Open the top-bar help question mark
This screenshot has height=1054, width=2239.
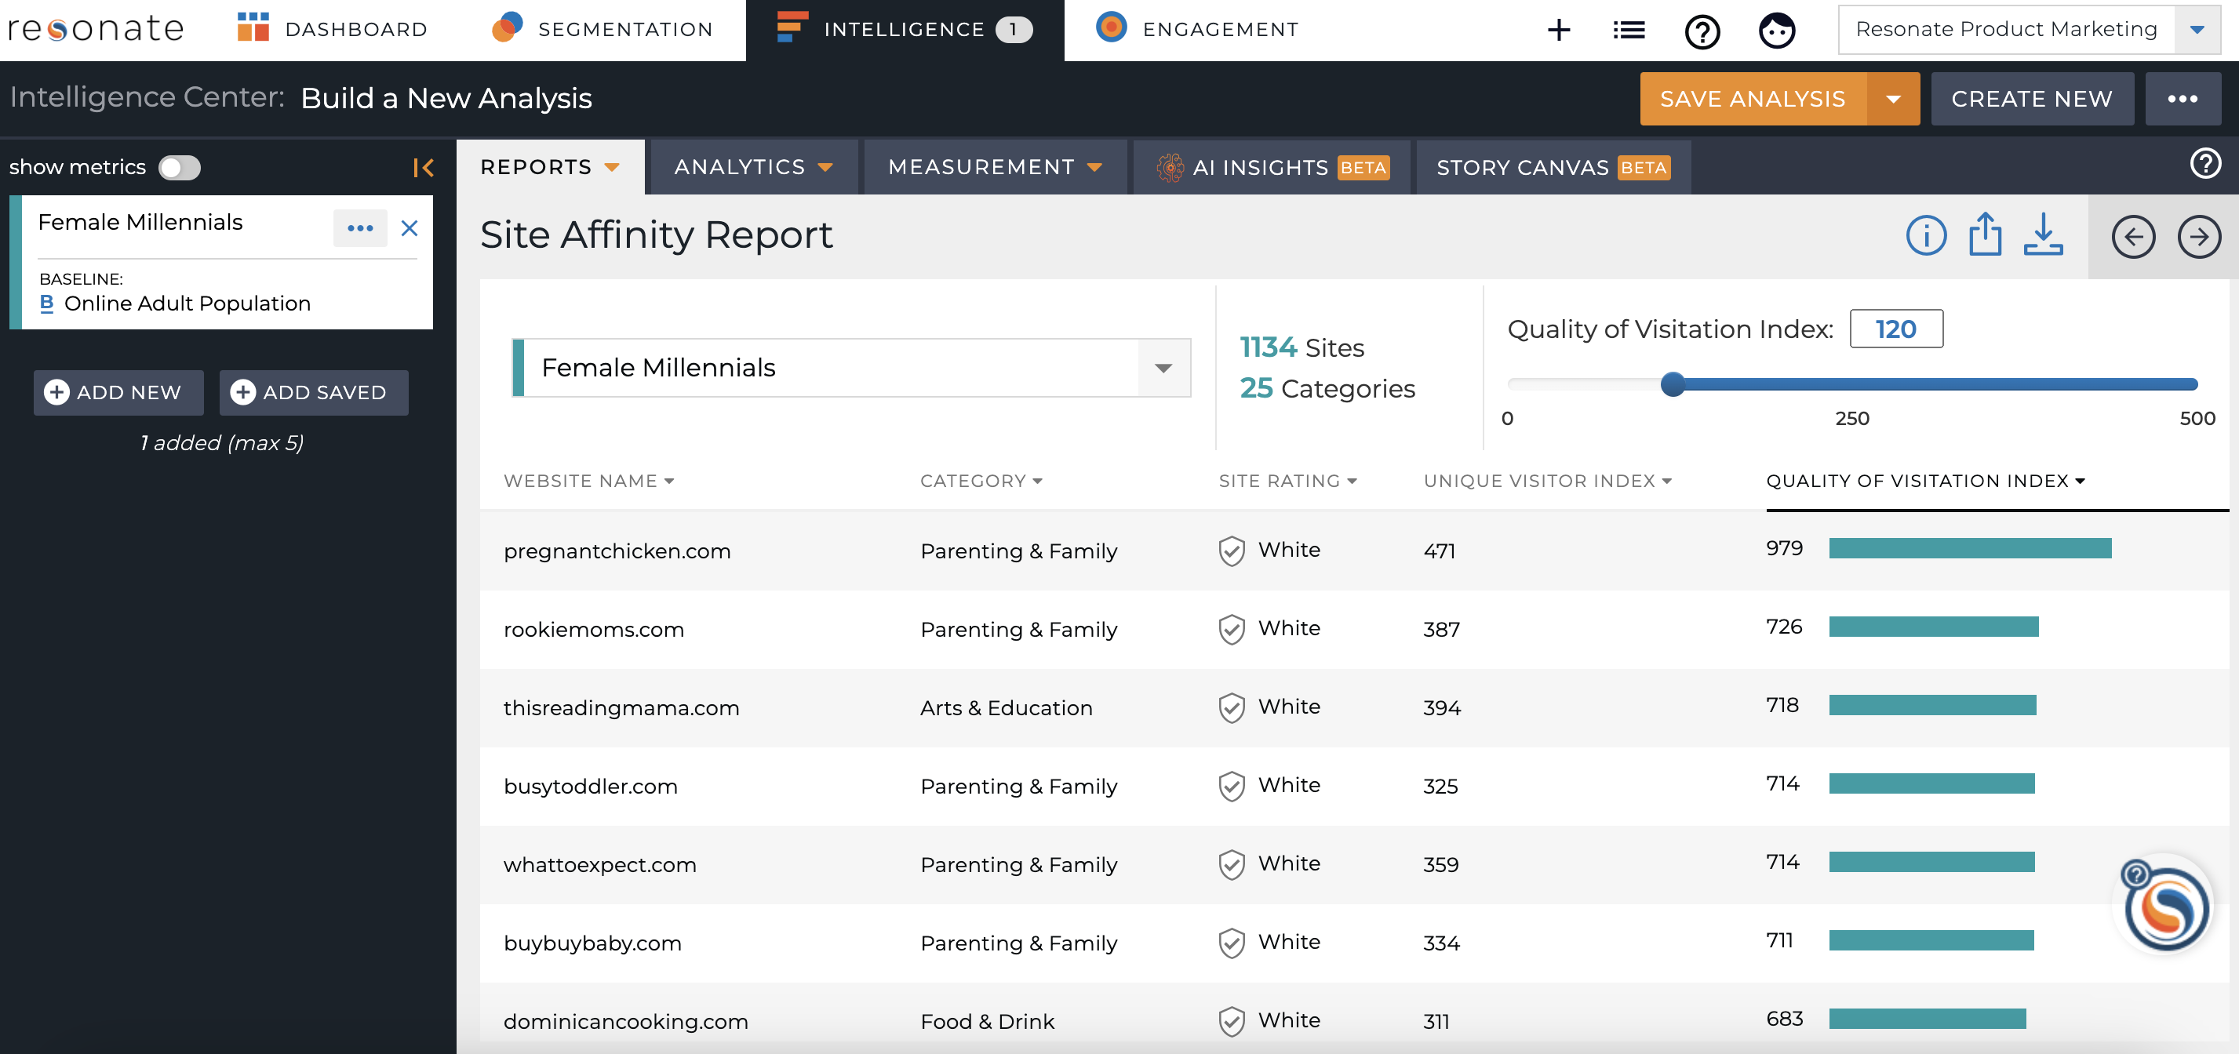point(1702,32)
